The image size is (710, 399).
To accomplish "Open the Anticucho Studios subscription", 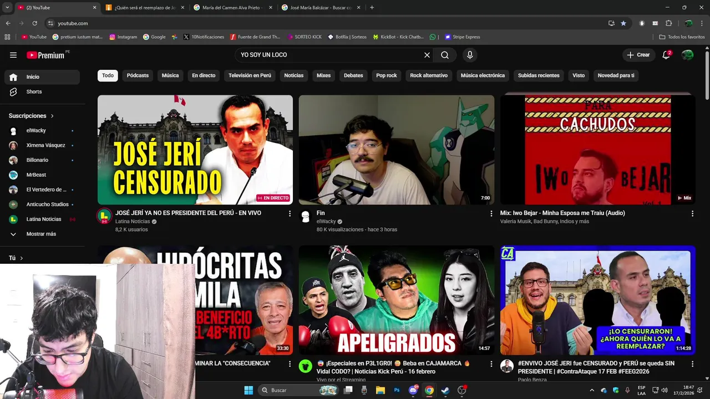I will pyautogui.click(x=42, y=204).
